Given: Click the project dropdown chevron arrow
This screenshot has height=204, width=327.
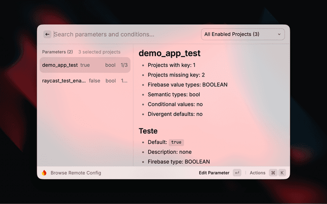Looking at the screenshot, I should (279, 34).
